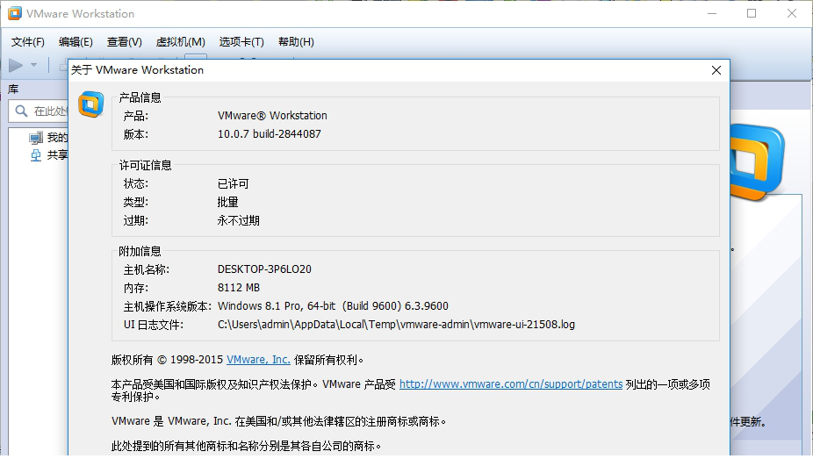Viewport: 813px width, 473px height.
Task: Click the host name DESKTOP-3P6LO20
Action: click(x=264, y=269)
